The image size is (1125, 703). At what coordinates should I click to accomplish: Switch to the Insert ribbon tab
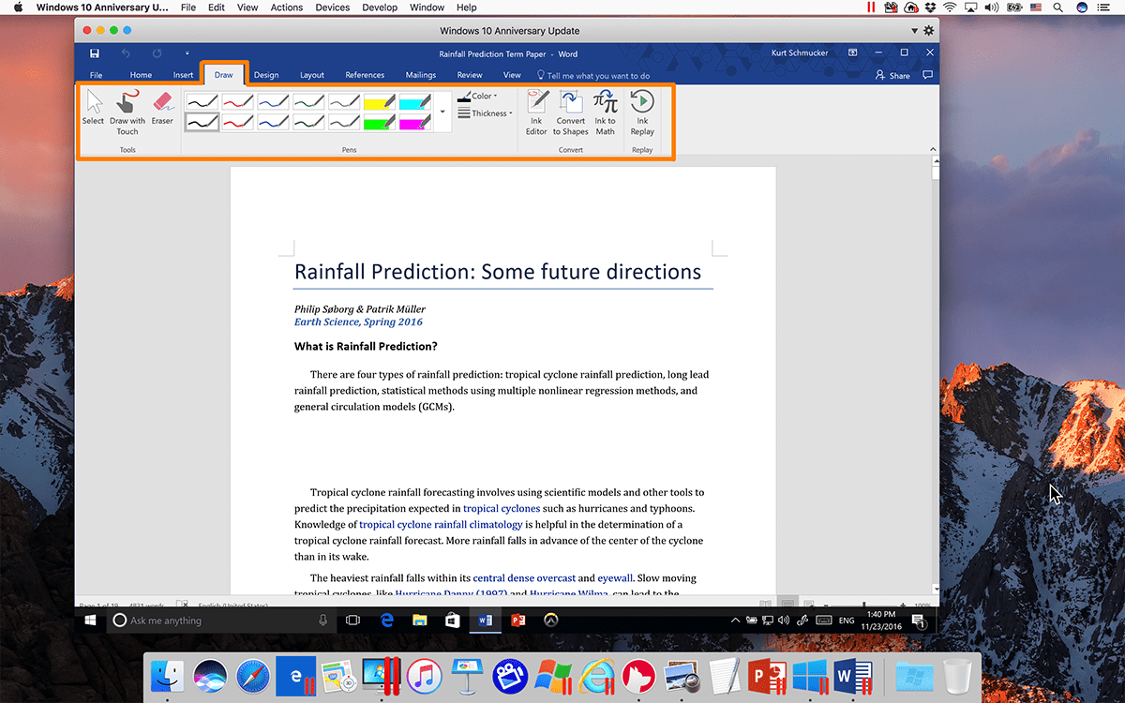183,75
